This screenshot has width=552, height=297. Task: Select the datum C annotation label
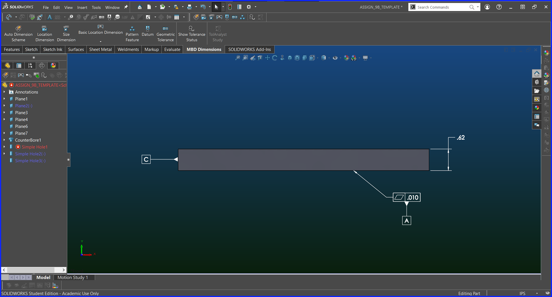click(x=146, y=159)
